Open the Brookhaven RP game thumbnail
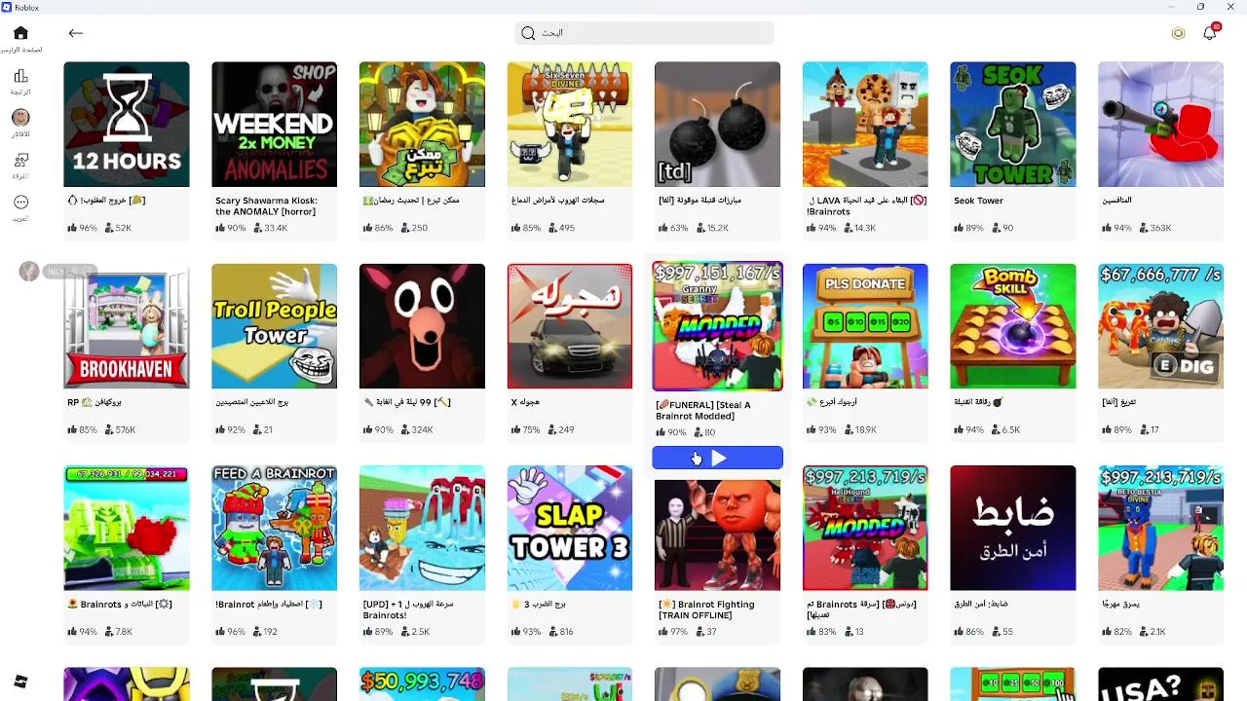 (127, 326)
